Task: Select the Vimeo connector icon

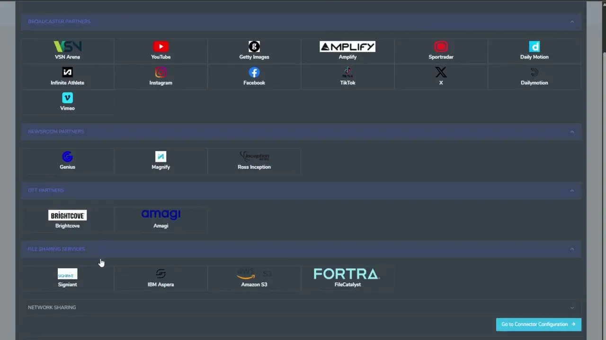Action: 67,98
